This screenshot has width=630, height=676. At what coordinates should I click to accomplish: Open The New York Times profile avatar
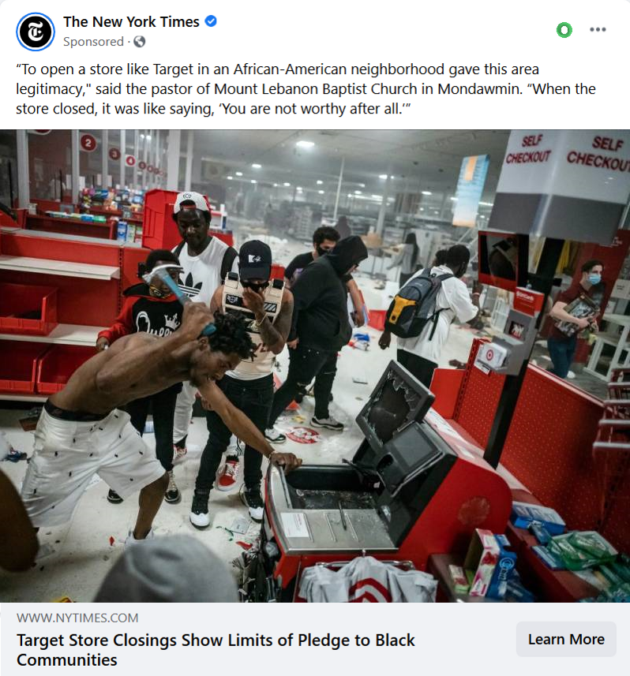coord(36,32)
